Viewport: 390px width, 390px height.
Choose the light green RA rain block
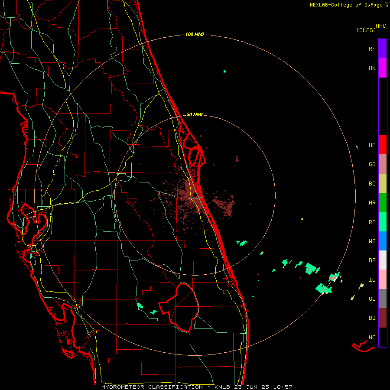383,222
